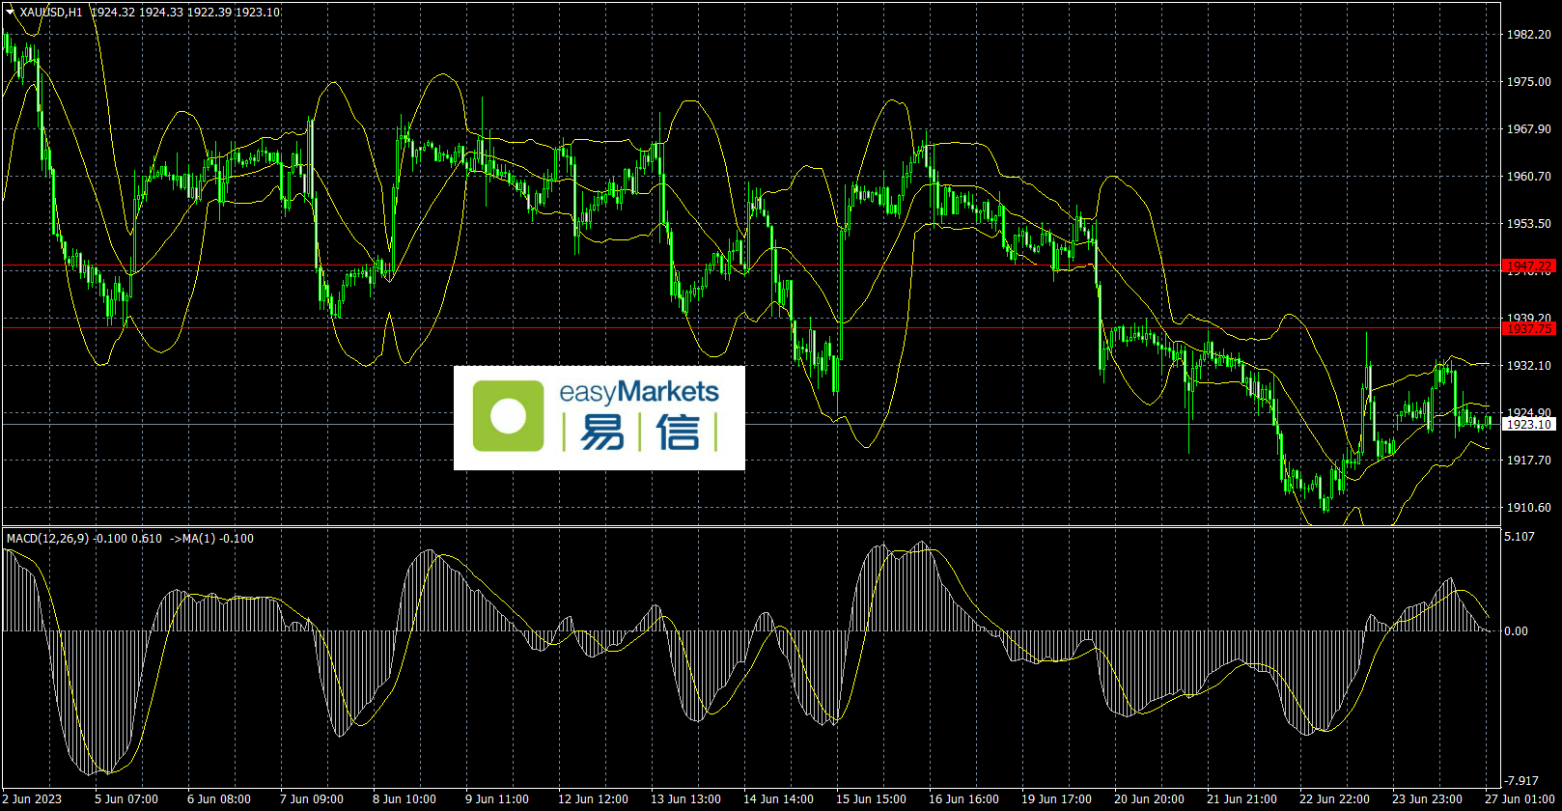The image size is (1562, 811).
Task: Open the chart menu triangle beside XAUUSD,H1
Action: tap(11, 13)
